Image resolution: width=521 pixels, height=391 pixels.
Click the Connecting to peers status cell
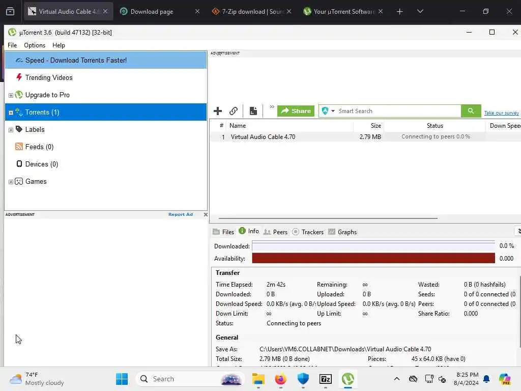pos(436,136)
